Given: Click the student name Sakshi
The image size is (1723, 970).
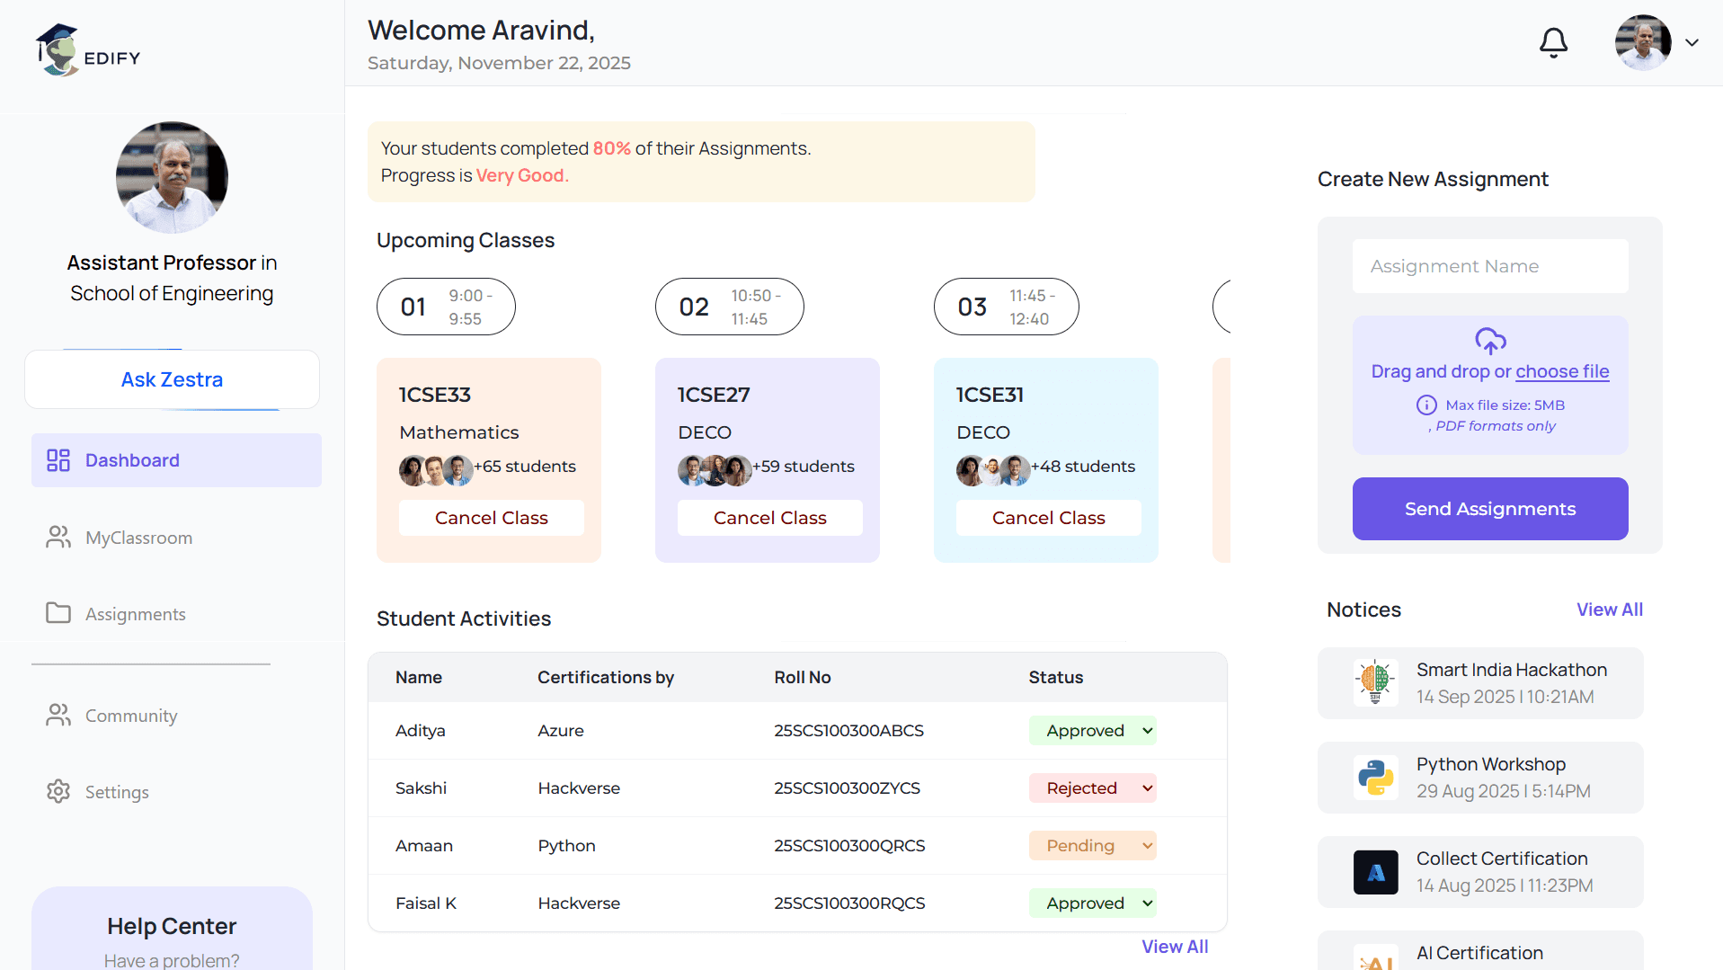Looking at the screenshot, I should pyautogui.click(x=421, y=788).
